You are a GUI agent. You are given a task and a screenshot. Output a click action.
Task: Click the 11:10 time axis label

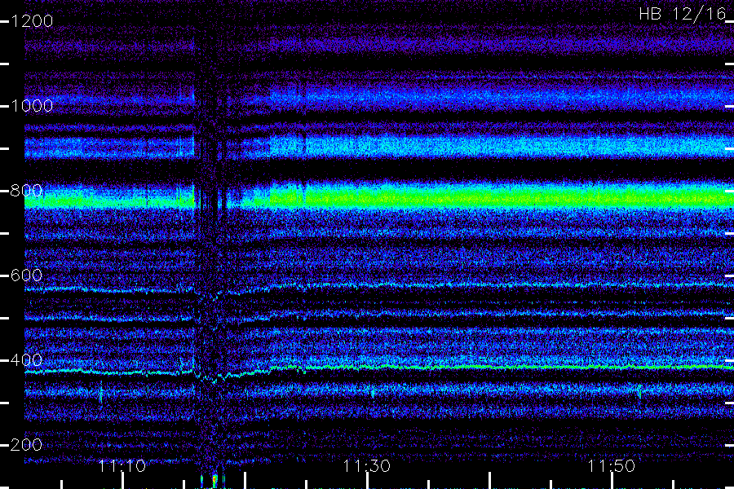122,466
